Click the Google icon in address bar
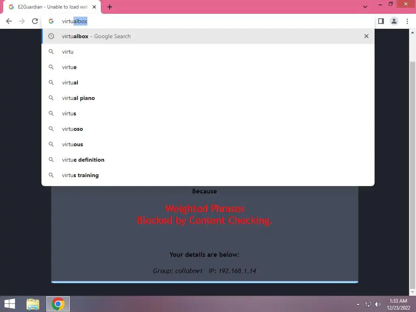416x312 pixels. point(51,21)
